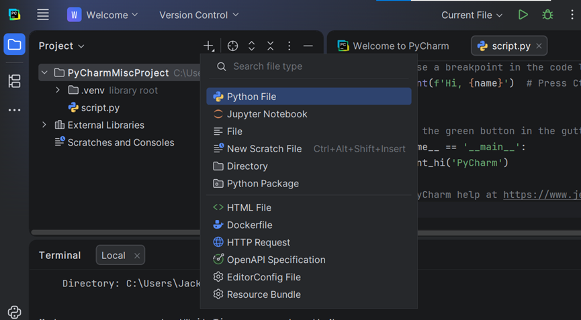The height and width of the screenshot is (320, 581).
Task: Select Python File from the menu
Action: [251, 97]
